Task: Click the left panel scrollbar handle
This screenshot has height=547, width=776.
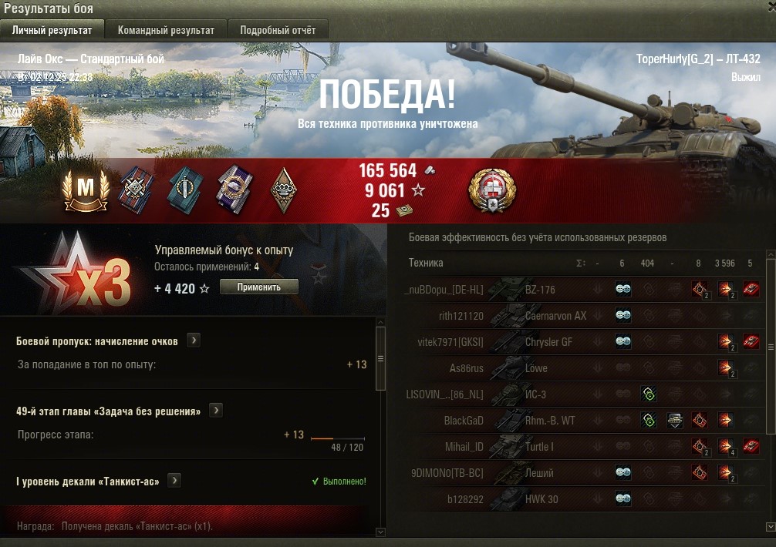Action: point(380,359)
